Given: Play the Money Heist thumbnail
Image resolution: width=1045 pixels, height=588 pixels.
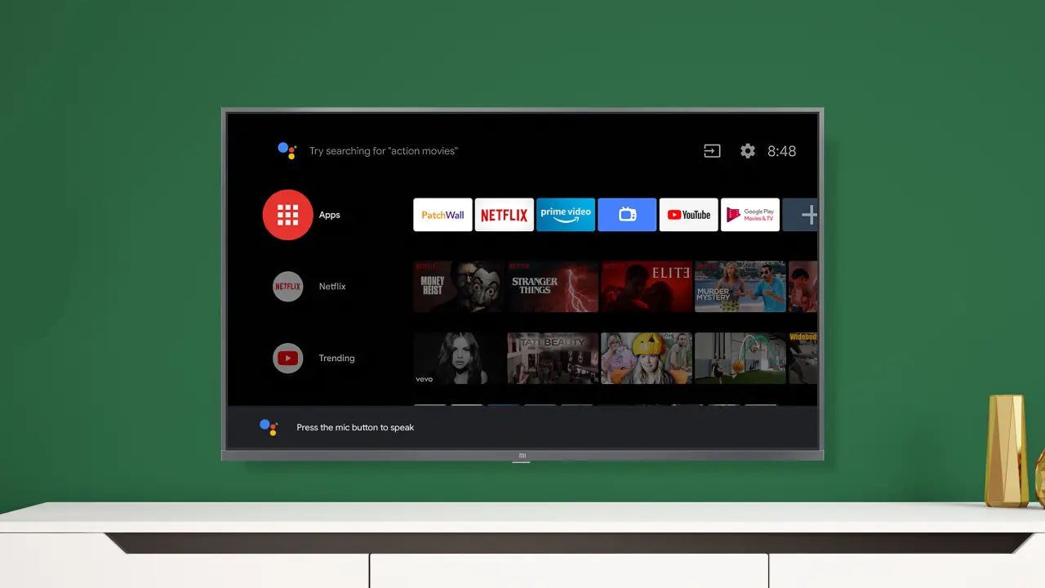Looking at the screenshot, I should tap(458, 287).
